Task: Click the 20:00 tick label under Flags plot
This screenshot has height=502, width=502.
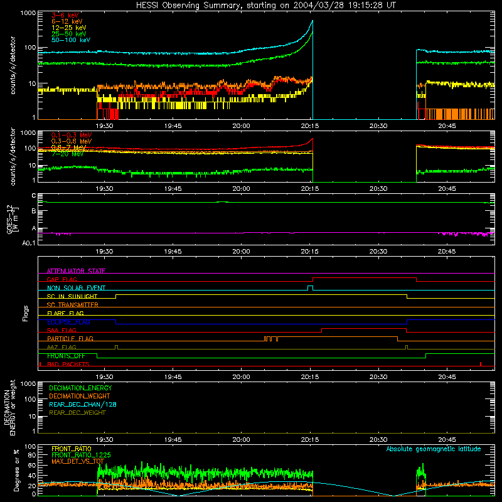Action: (x=241, y=377)
